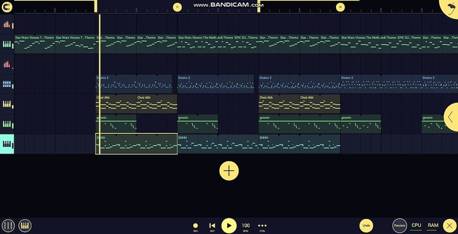Click the Undo button
The image size is (458, 234).
click(x=366, y=226)
